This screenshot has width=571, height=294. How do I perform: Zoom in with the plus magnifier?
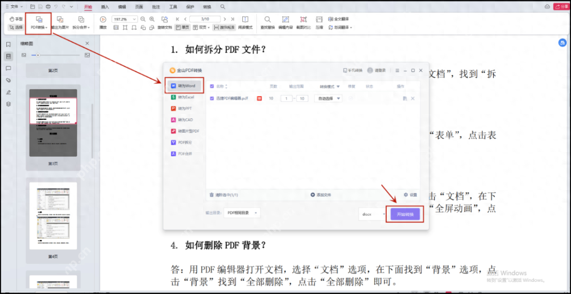(152, 19)
